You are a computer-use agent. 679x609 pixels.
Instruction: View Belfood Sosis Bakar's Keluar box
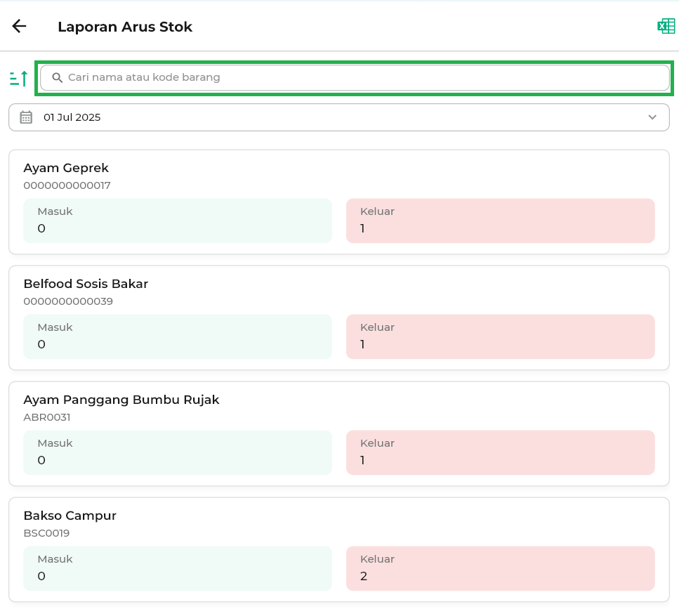coord(500,336)
